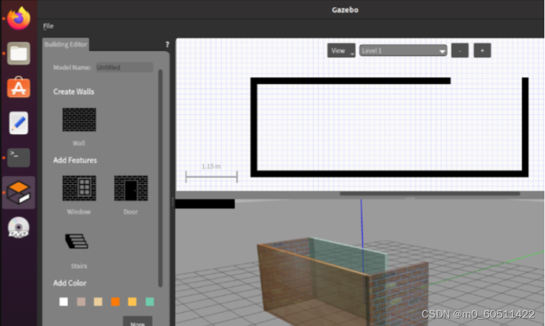Screen dimensions: 545x326
Task: Click the plus add level button
Action: (x=482, y=51)
